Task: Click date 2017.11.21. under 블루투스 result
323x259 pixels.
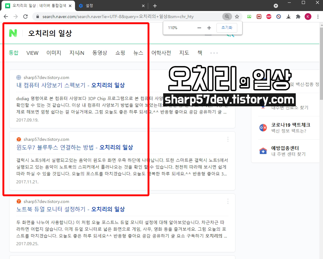Action: click(x=27, y=182)
